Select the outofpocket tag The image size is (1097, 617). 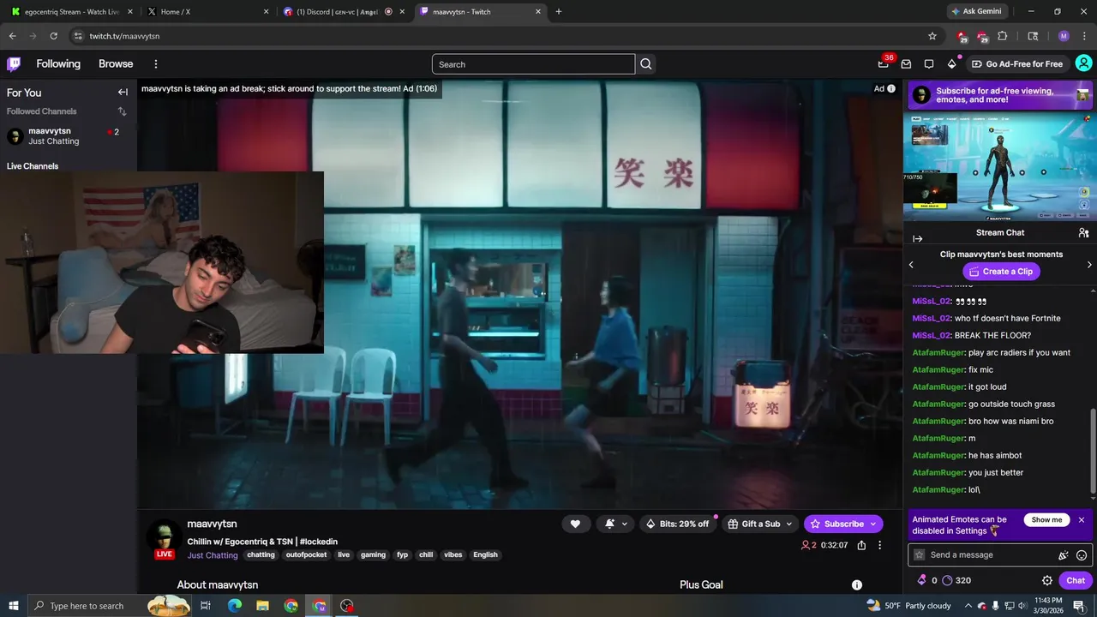(306, 555)
